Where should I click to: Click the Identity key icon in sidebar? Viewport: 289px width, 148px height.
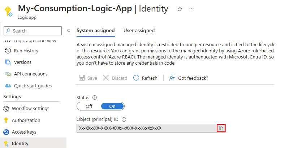coord(6,144)
